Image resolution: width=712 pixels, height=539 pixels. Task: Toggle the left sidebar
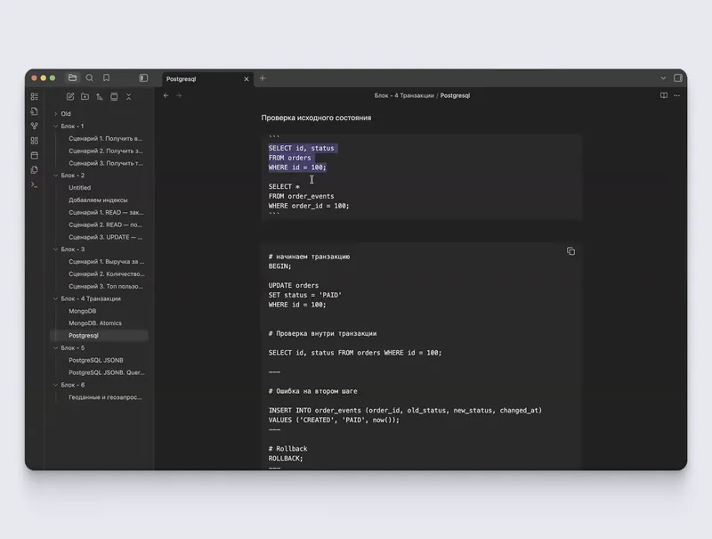tap(143, 78)
